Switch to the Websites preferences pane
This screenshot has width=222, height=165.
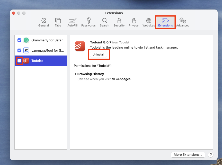tap(149, 22)
